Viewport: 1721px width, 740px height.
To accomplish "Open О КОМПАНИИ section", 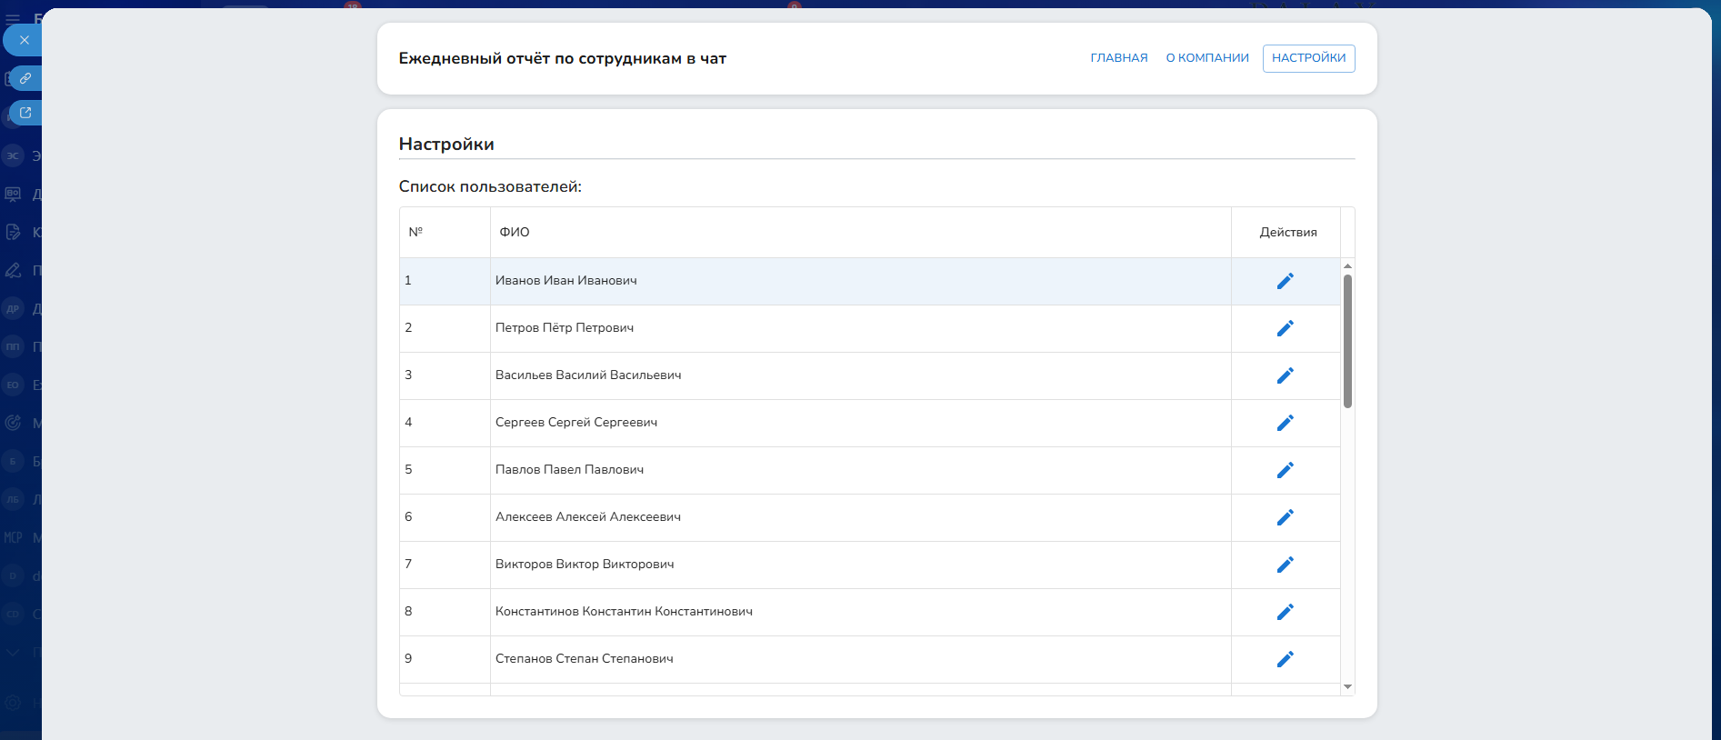I will 1206,58.
